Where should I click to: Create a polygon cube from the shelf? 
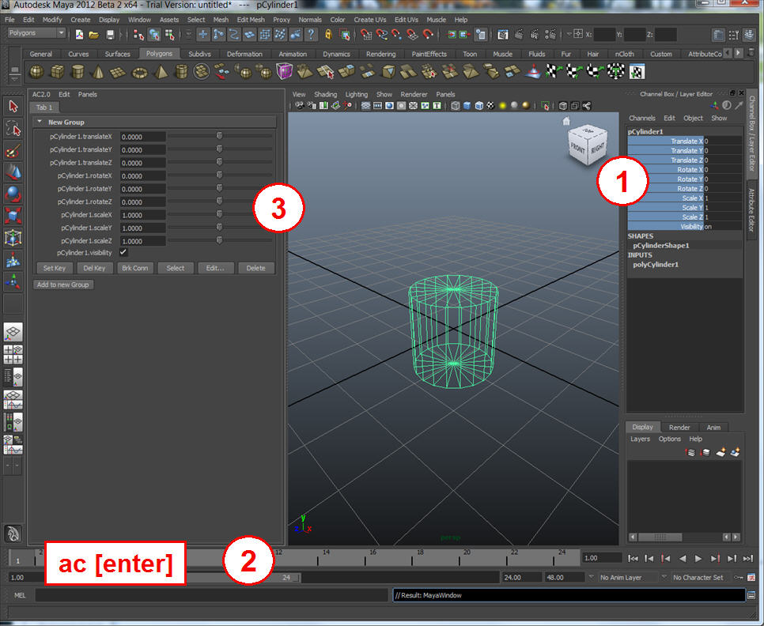click(x=57, y=72)
